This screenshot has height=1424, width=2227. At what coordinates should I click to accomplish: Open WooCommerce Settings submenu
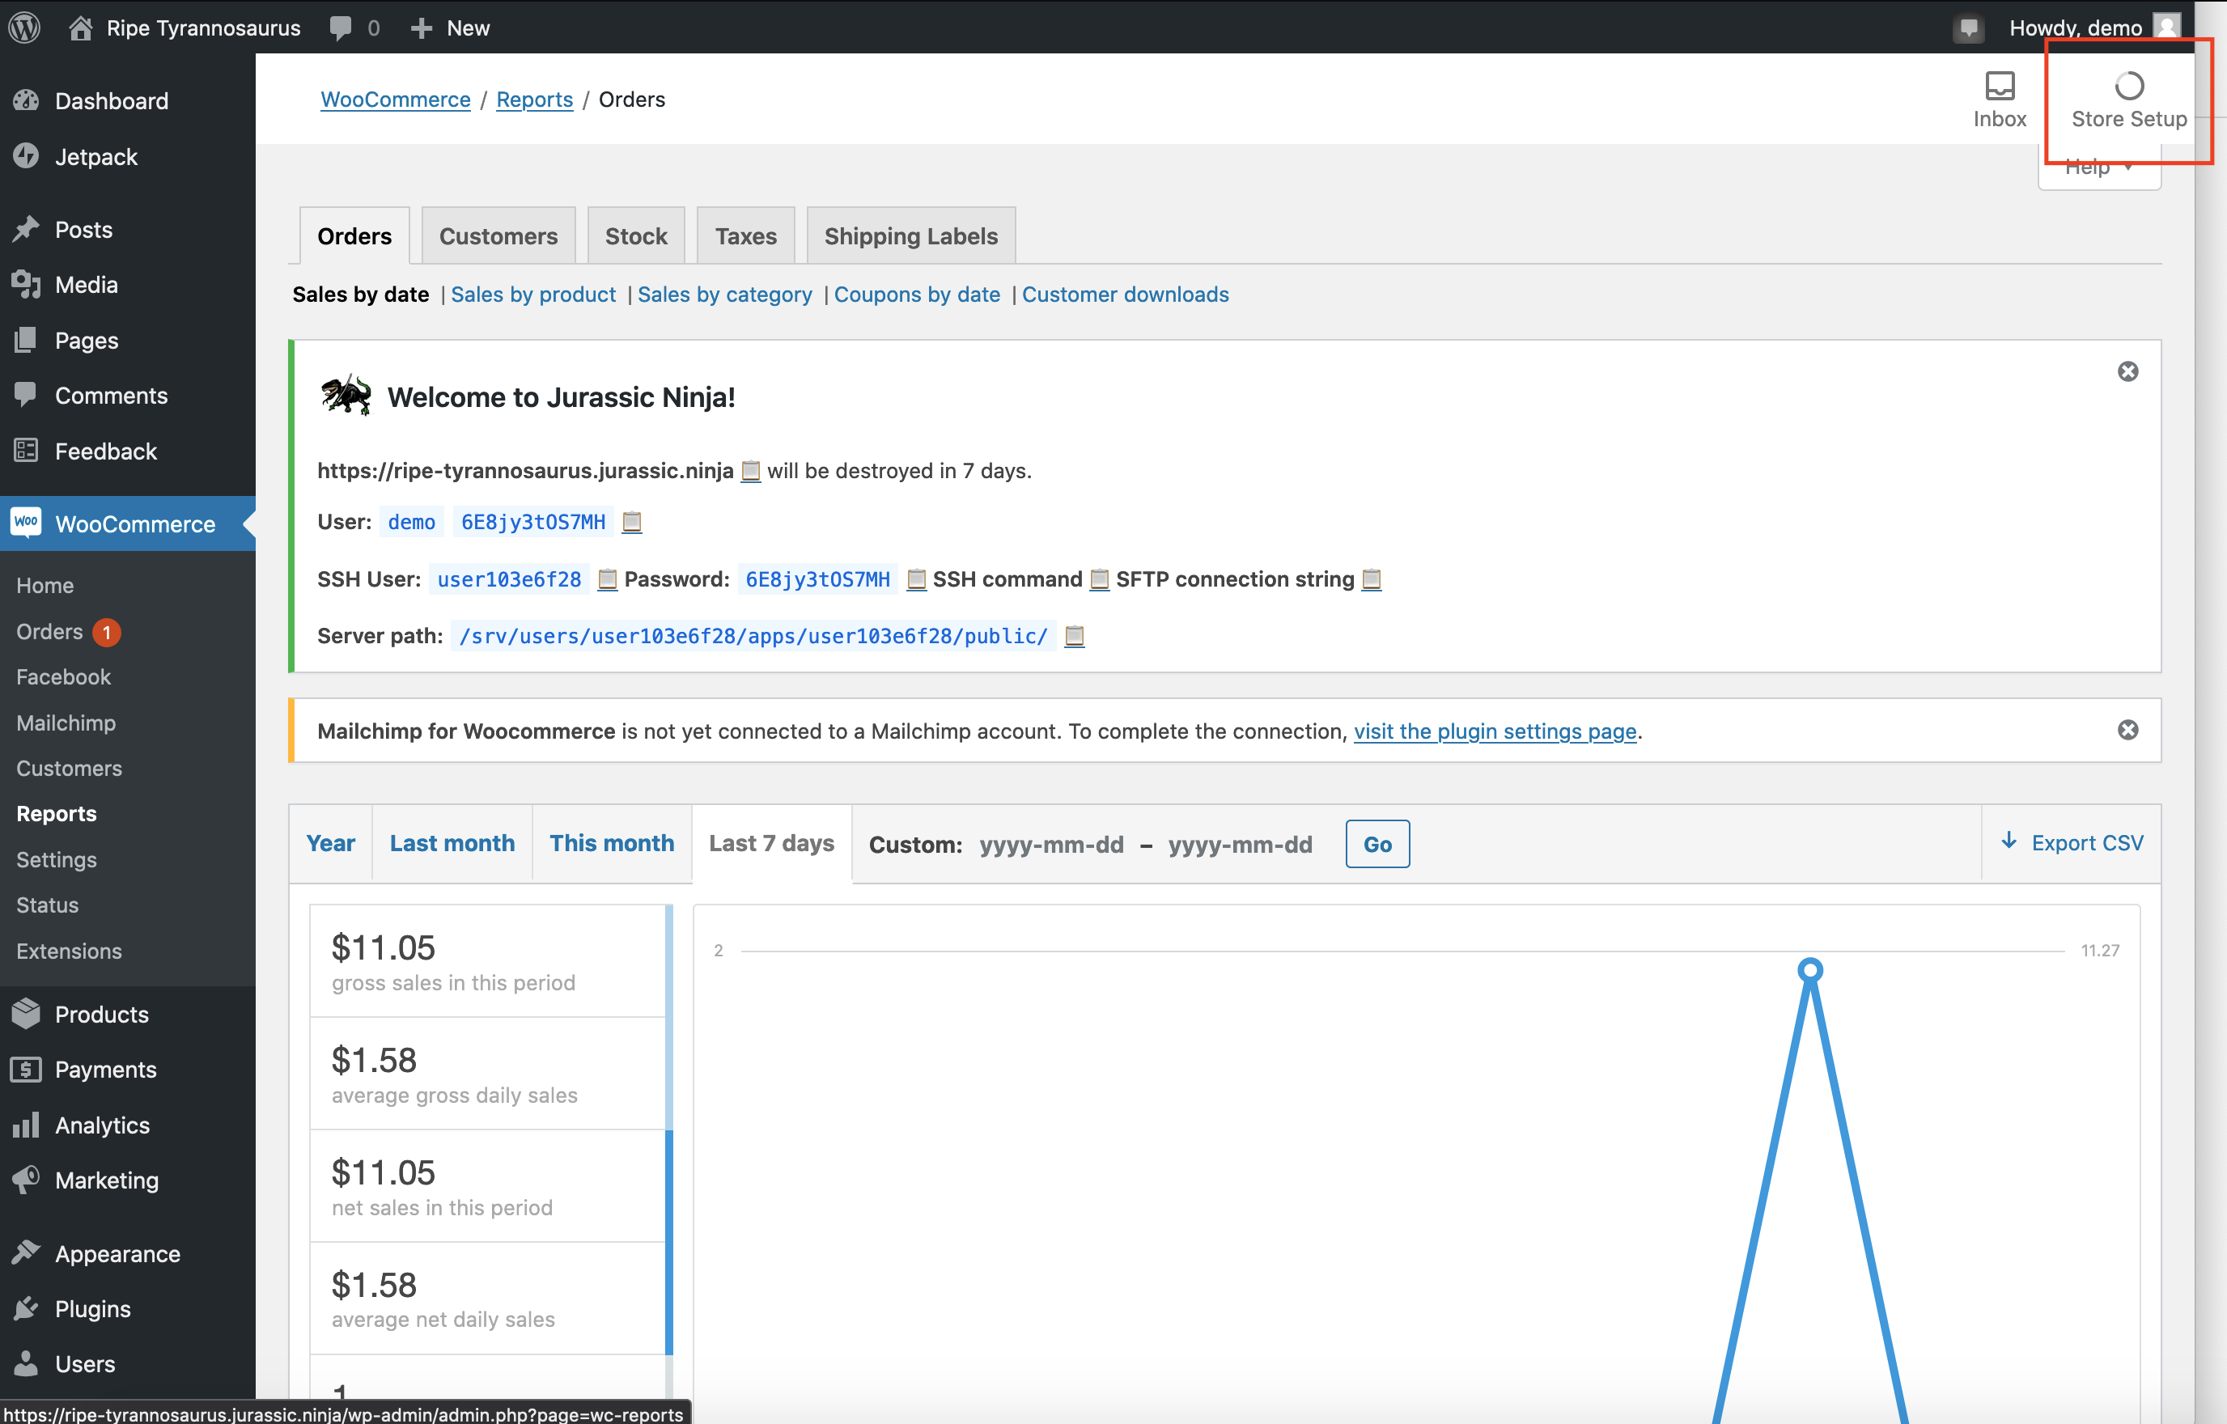pyautogui.click(x=57, y=859)
